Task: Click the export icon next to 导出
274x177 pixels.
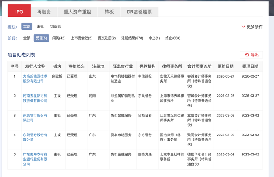Action: [247, 55]
